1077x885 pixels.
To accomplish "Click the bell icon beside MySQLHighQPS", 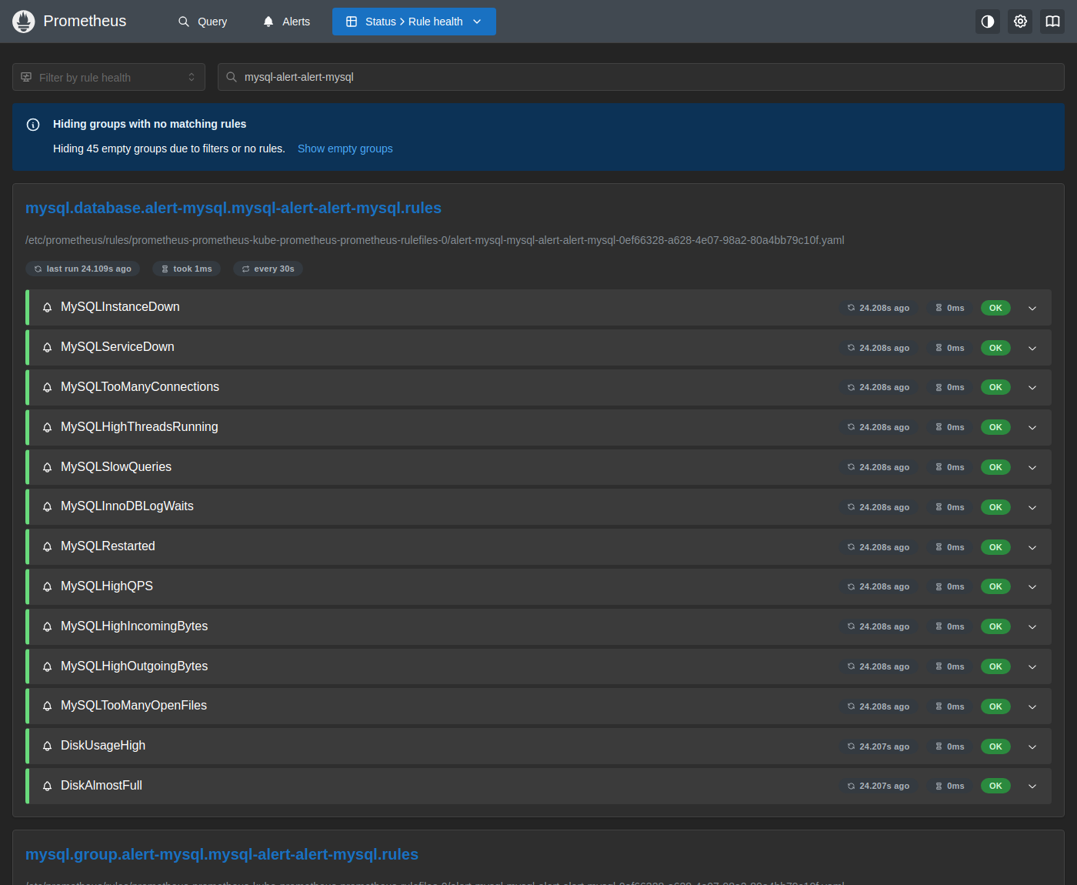I will (x=47, y=586).
